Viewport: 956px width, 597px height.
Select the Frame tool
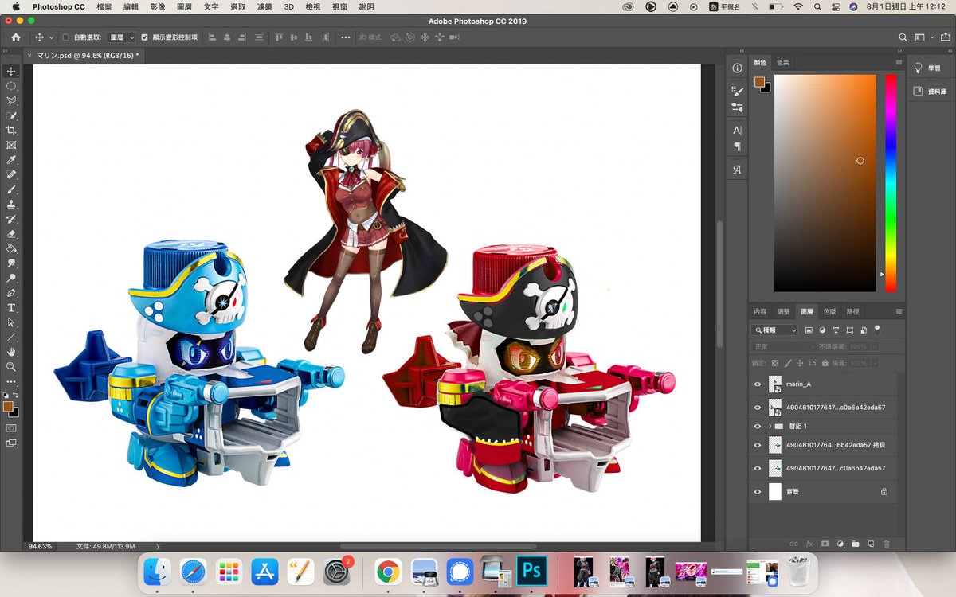[x=11, y=145]
